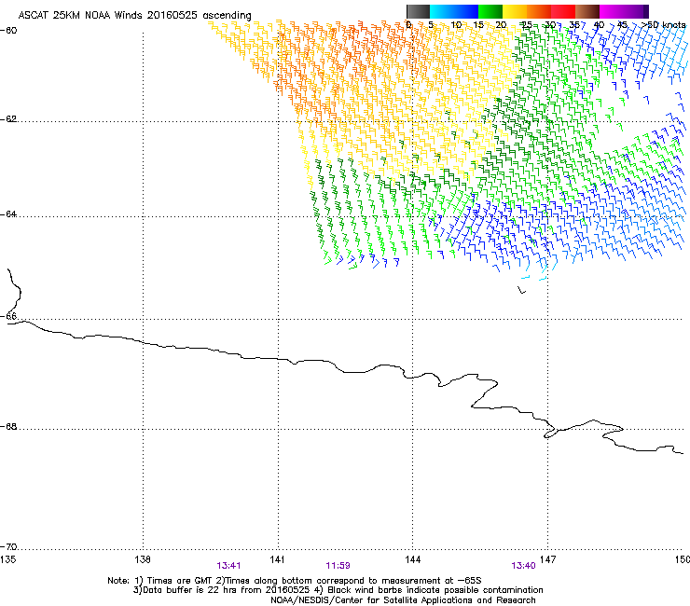
Task: Click the isolated black wind barb below the swath
Action: [521, 290]
